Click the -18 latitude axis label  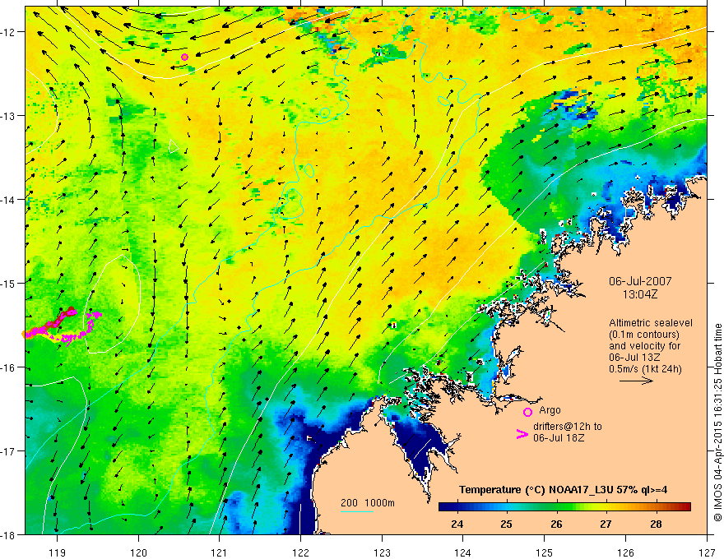tap(9, 535)
